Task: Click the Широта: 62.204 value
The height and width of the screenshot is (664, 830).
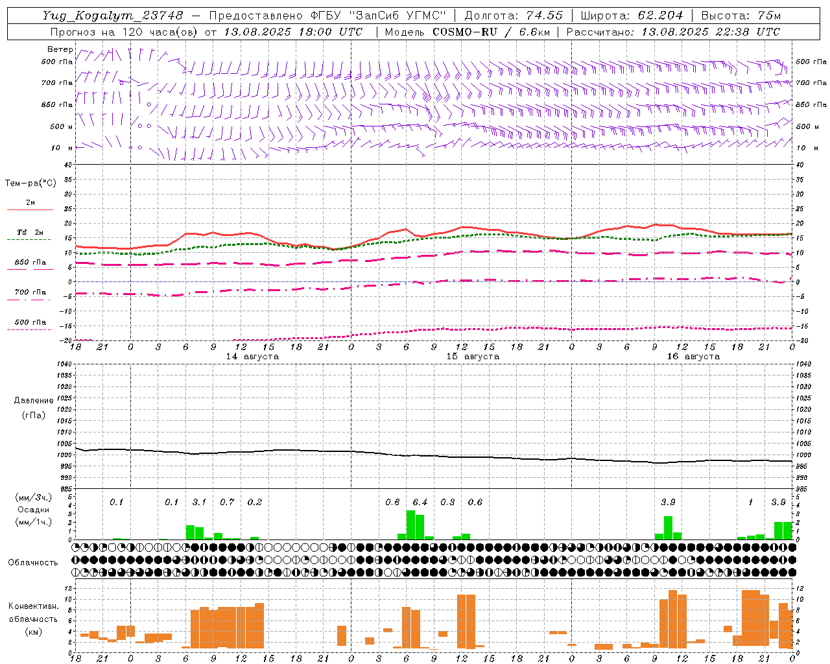Action: coord(632,16)
